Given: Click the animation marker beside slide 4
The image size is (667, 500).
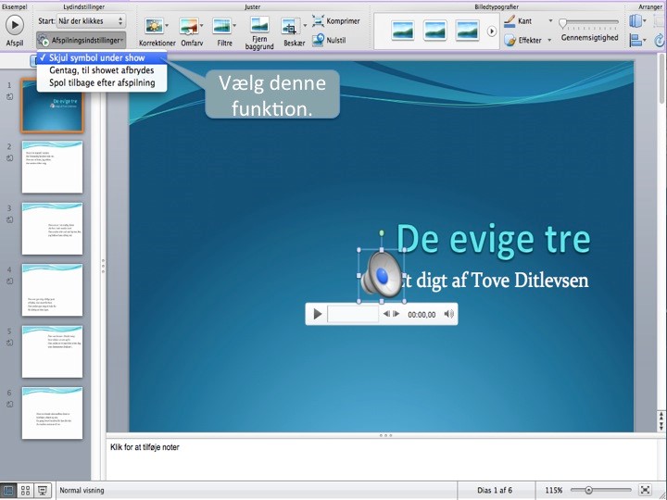Looking at the screenshot, I should coord(9,281).
